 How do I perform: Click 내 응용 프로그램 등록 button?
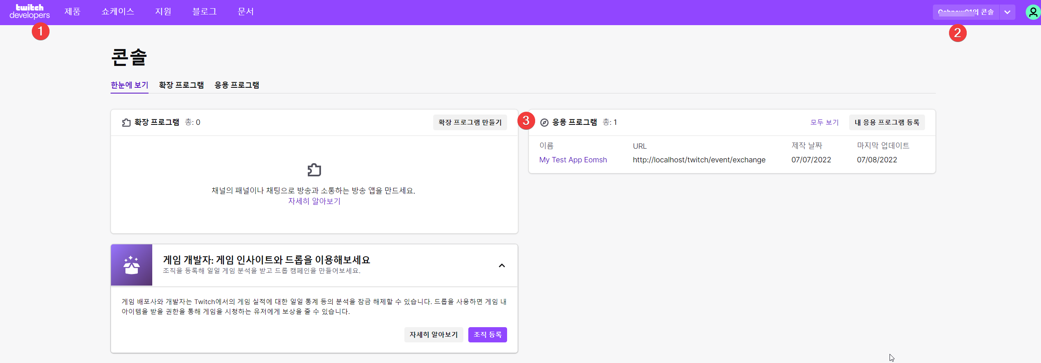(x=887, y=122)
